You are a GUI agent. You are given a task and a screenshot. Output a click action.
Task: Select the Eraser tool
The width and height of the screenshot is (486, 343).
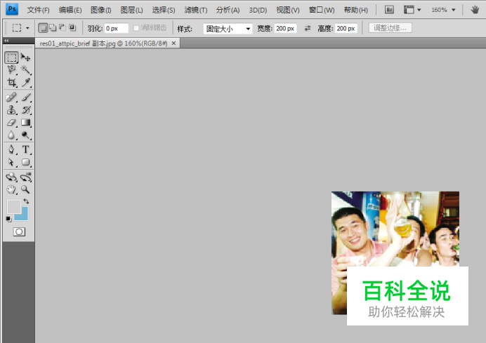[11, 123]
